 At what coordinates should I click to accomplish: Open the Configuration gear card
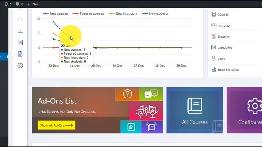coord(244,110)
